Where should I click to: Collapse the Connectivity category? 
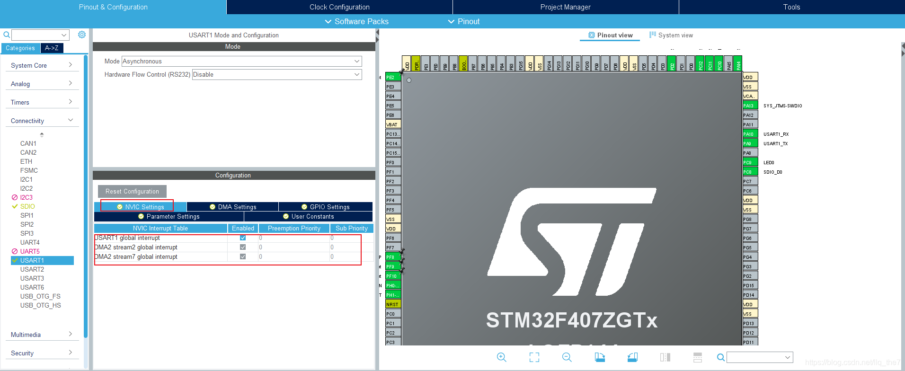(x=42, y=121)
